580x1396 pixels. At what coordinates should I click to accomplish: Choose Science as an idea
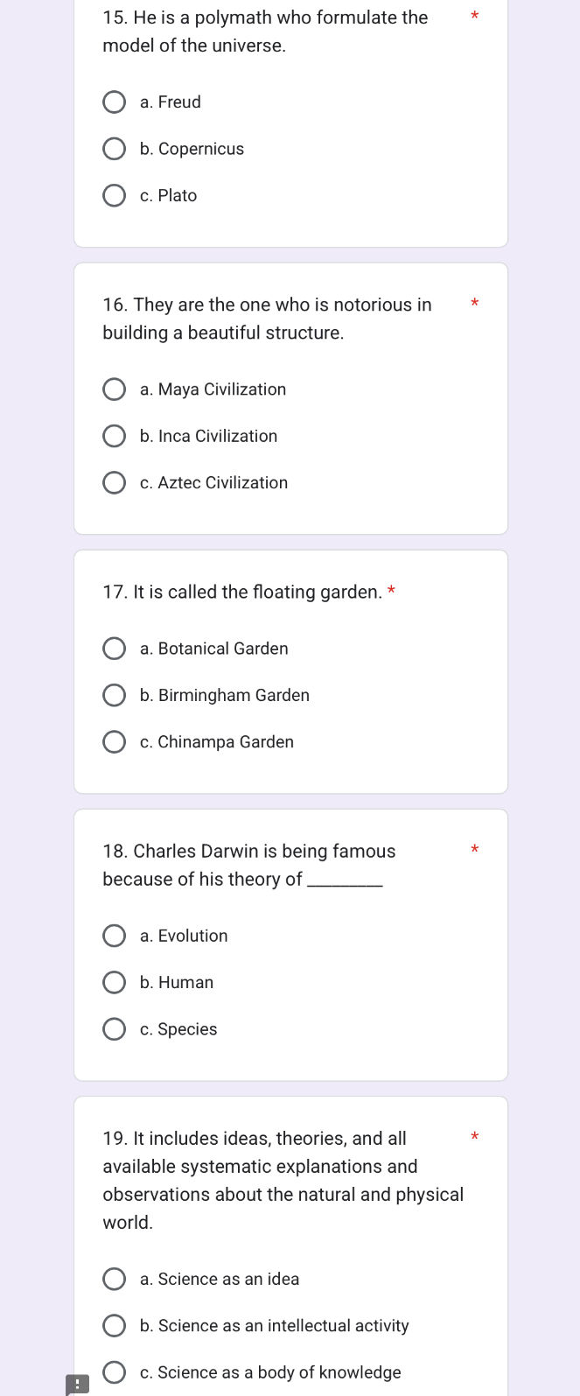115,1280
